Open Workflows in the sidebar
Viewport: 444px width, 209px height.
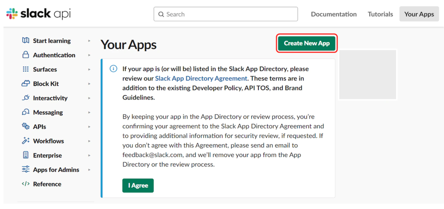48,141
